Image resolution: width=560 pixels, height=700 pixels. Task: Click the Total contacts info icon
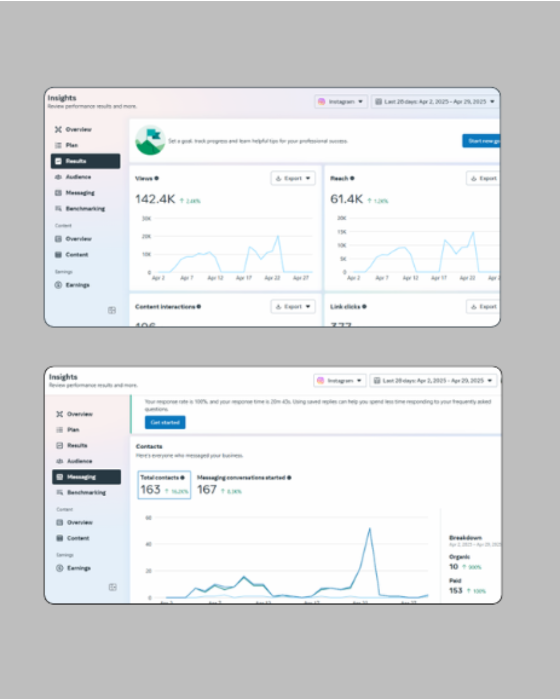click(183, 478)
